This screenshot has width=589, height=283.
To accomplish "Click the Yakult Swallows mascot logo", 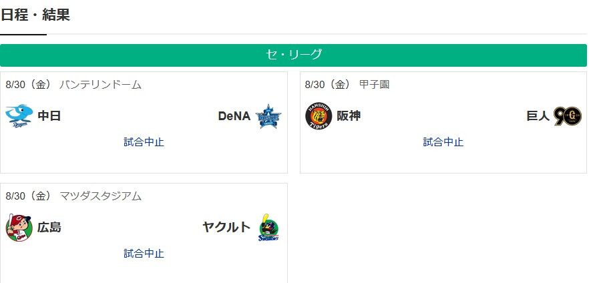I will [x=268, y=228].
